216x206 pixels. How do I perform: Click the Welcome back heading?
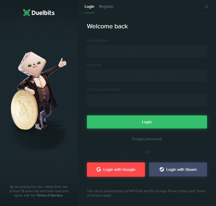tap(107, 26)
